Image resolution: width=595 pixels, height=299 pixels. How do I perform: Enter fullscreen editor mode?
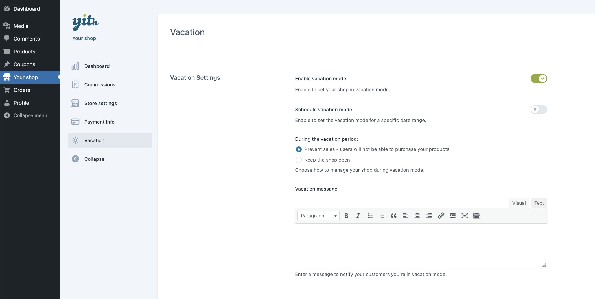(465, 216)
